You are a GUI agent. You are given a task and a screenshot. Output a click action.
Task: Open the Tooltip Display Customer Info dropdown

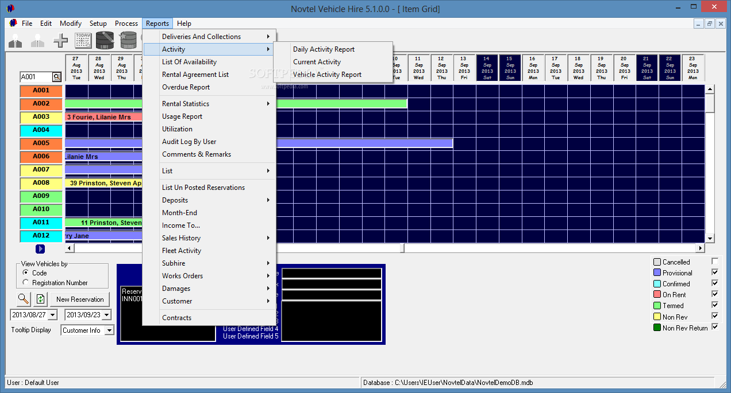[x=109, y=330]
